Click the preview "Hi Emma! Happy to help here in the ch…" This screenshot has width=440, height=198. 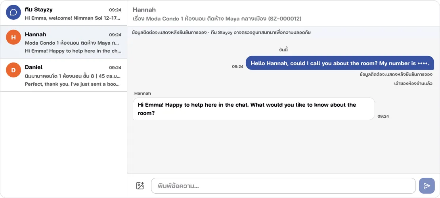tap(73, 51)
